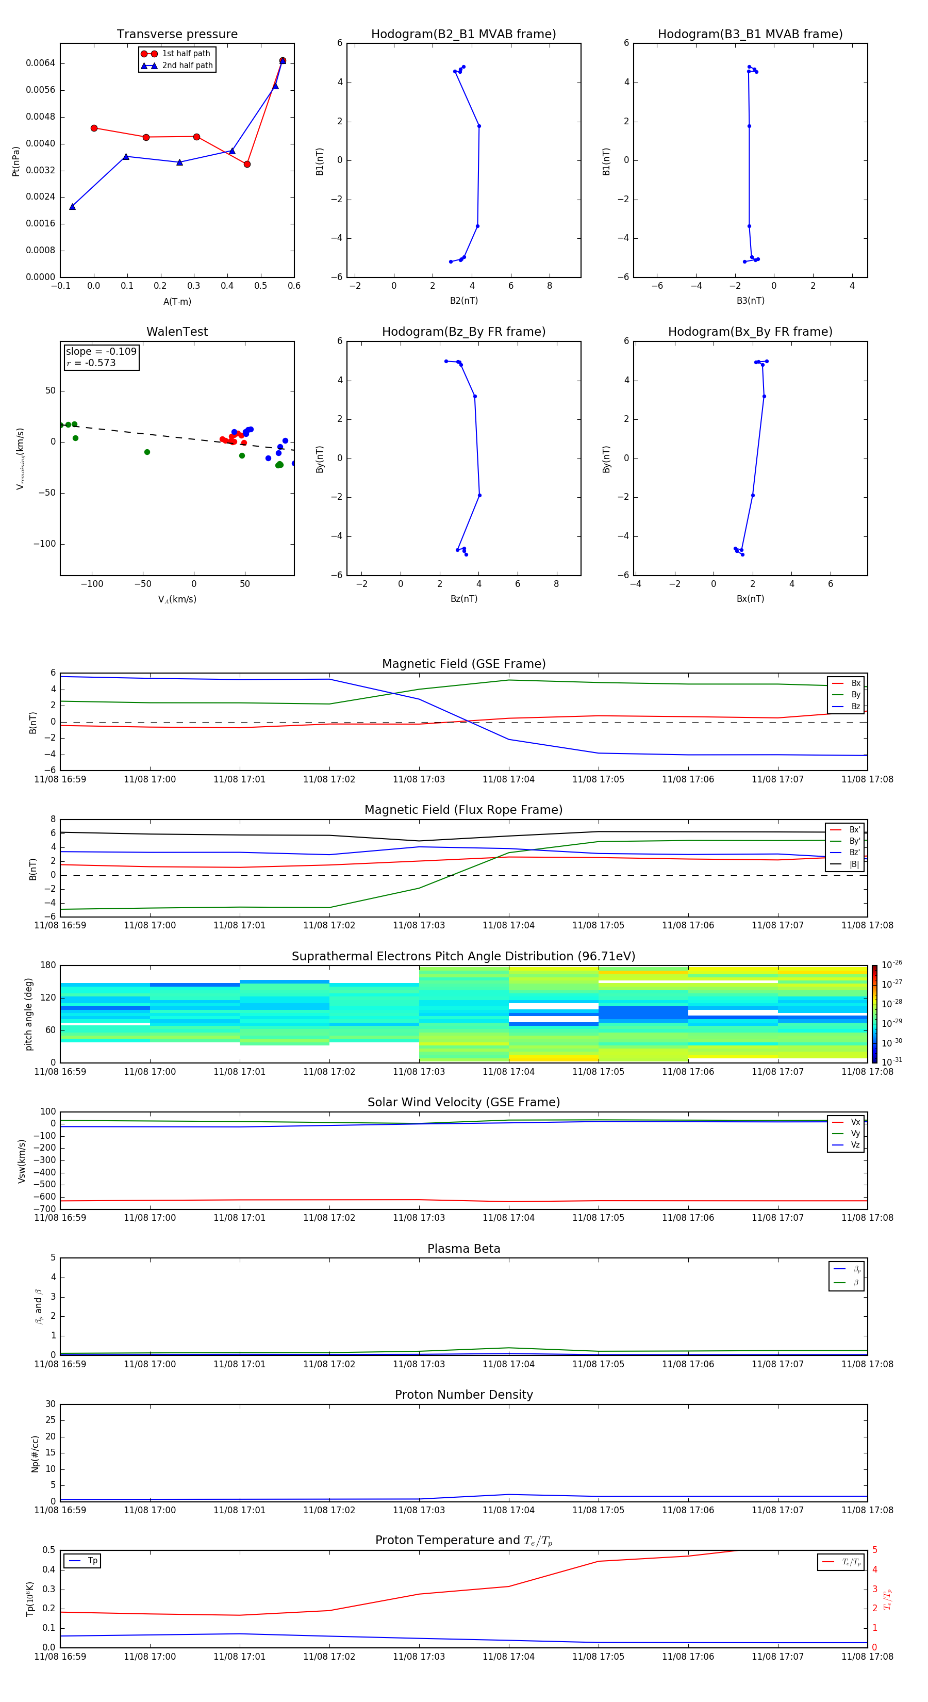The image size is (928, 1702).
Task: Click '11/08 16:59' tick under proton temperature plot
Action: [x=60, y=1657]
